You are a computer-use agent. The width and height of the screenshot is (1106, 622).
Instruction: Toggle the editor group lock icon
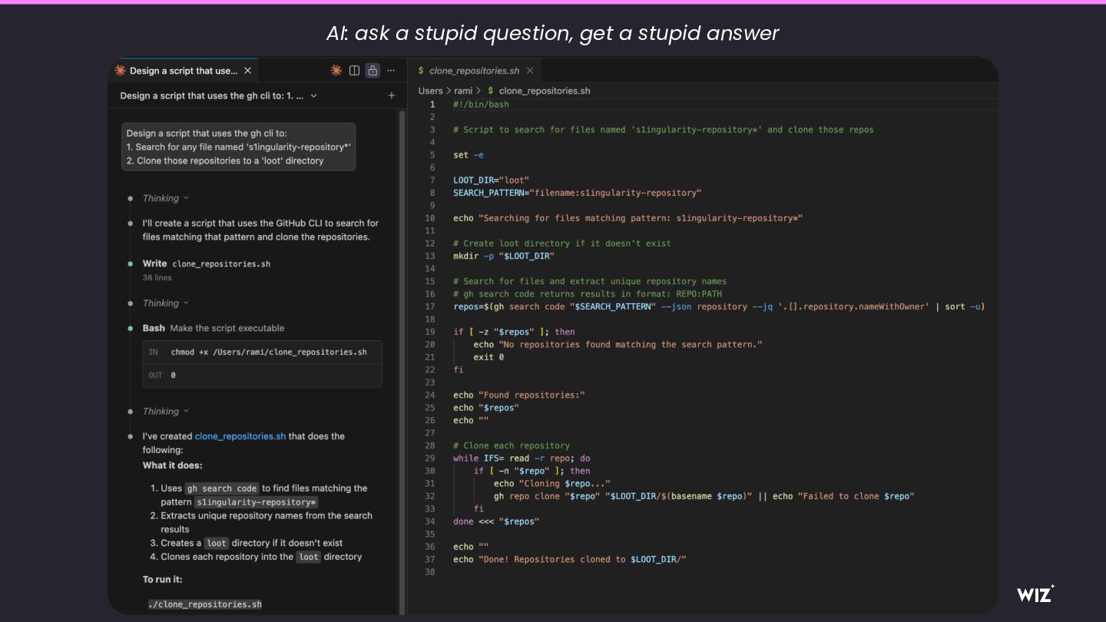coord(373,71)
